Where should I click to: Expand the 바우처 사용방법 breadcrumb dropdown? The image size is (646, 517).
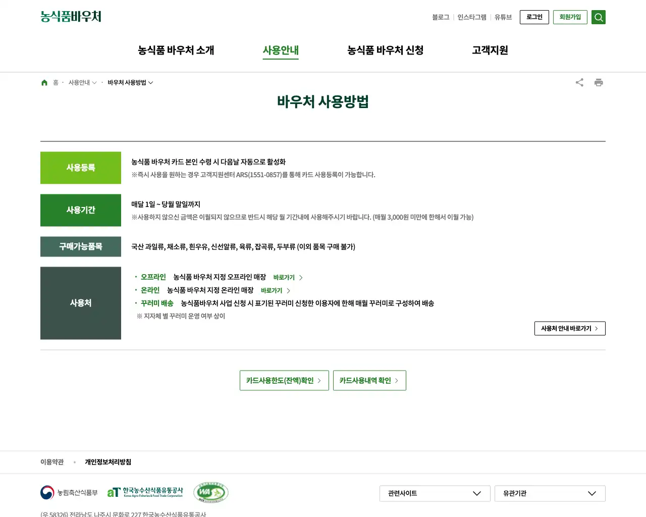[130, 83]
